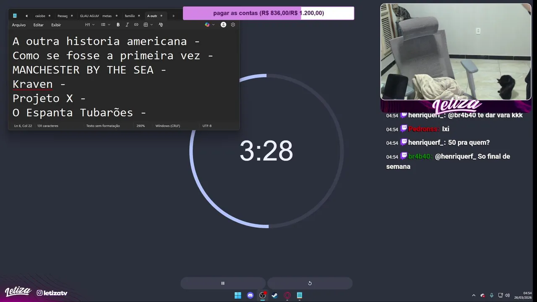The width and height of the screenshot is (537, 302).
Task: Click the red-badged cloud tray icon
Action: tap(483, 295)
